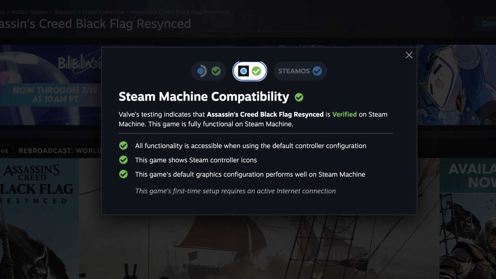Click the Bilibili World event banner
Image resolution: width=496 pixels, height=279 pixels.
(51, 85)
